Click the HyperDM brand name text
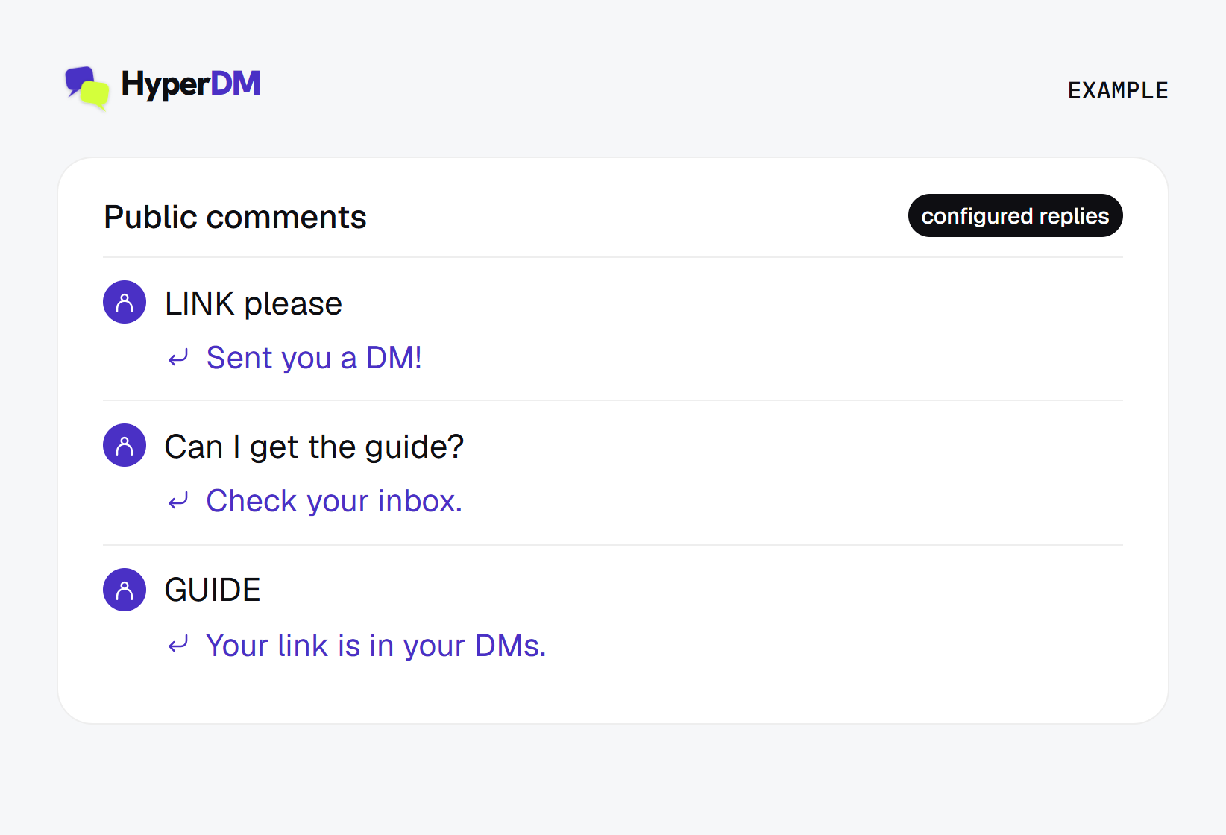 tap(191, 84)
